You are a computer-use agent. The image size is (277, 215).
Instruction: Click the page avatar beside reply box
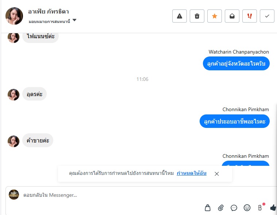[14, 195]
